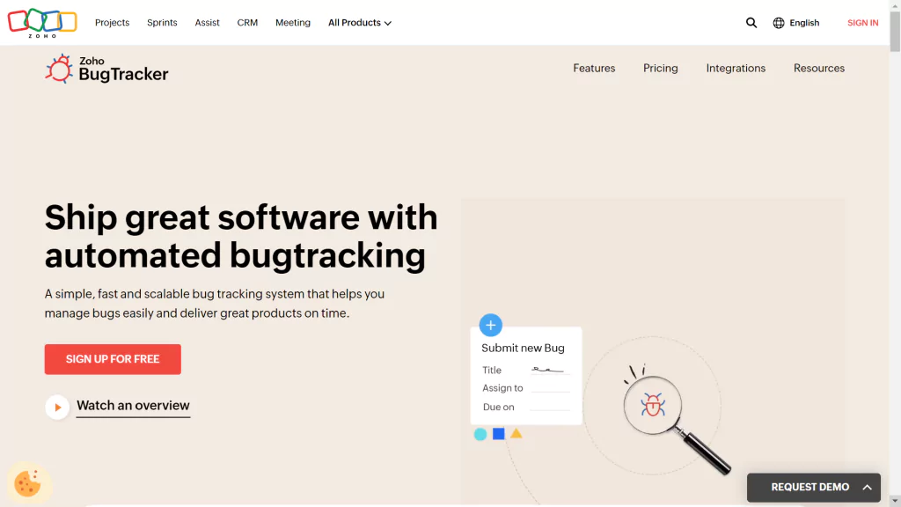Click the REQUEST DEMO button
901x507 pixels.
pos(814,488)
